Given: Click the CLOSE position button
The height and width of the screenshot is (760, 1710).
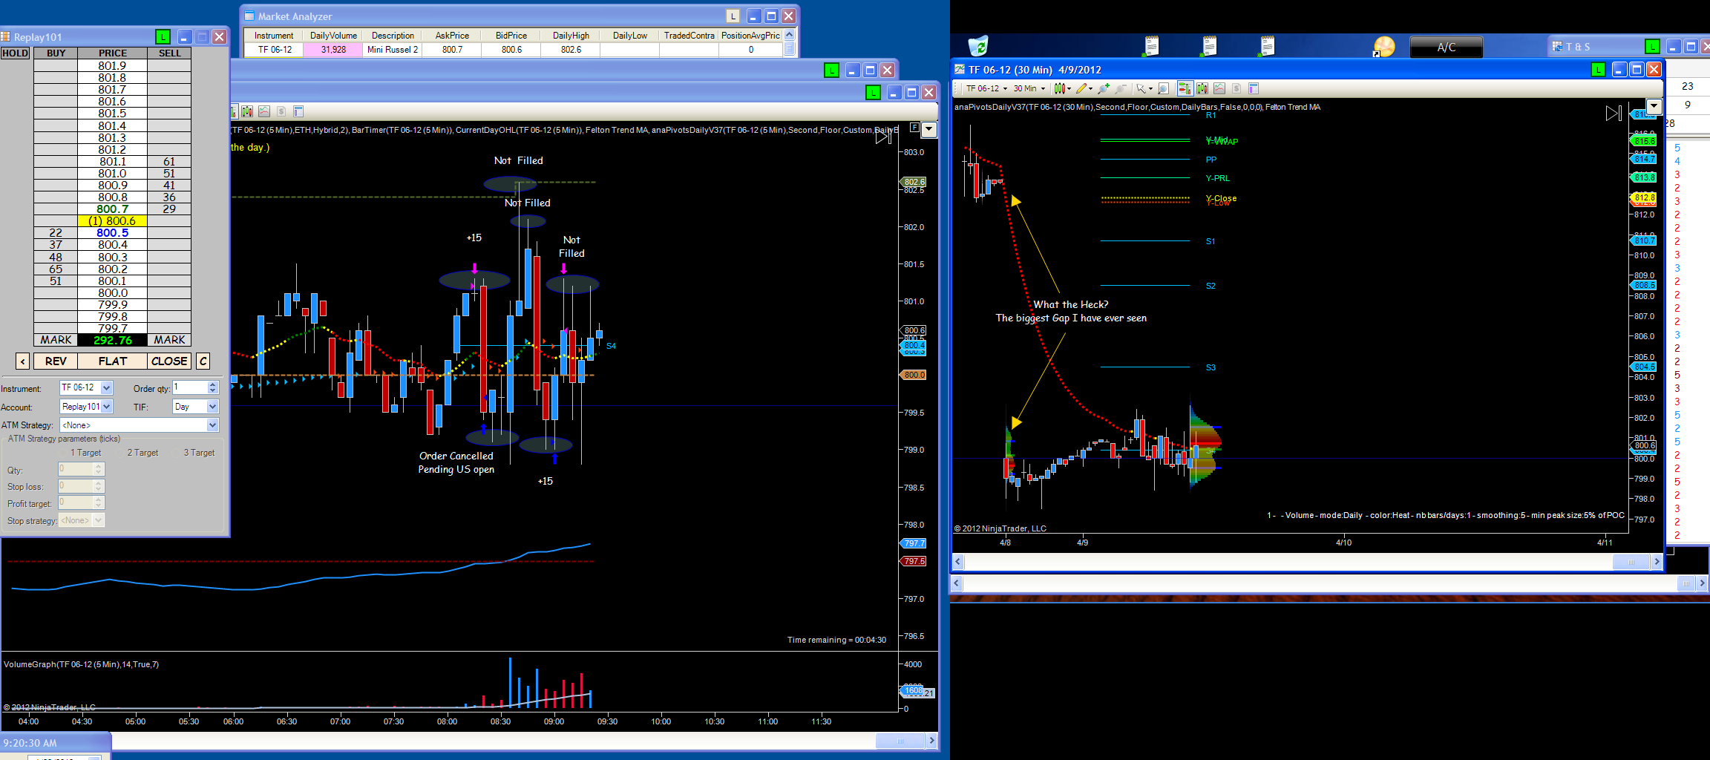Looking at the screenshot, I should tap(169, 361).
